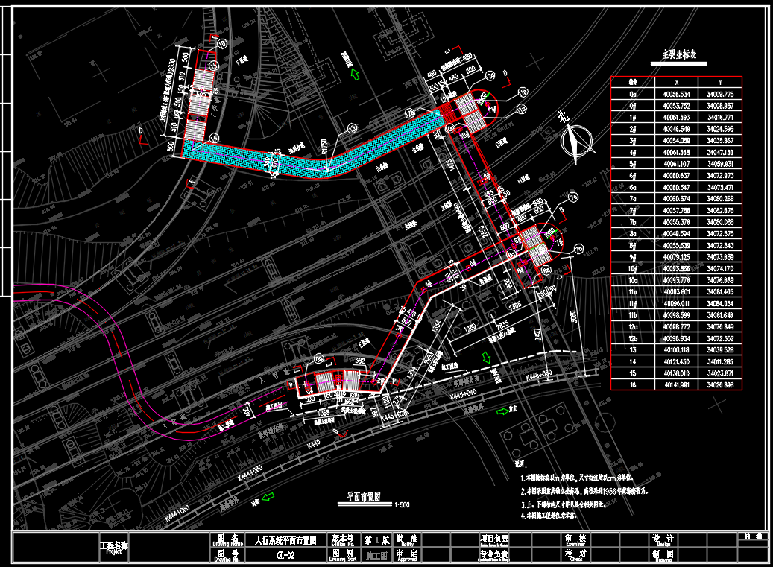Select the X value 40093.776 in row 10a
Screen dimensions: 773x567
click(676, 280)
